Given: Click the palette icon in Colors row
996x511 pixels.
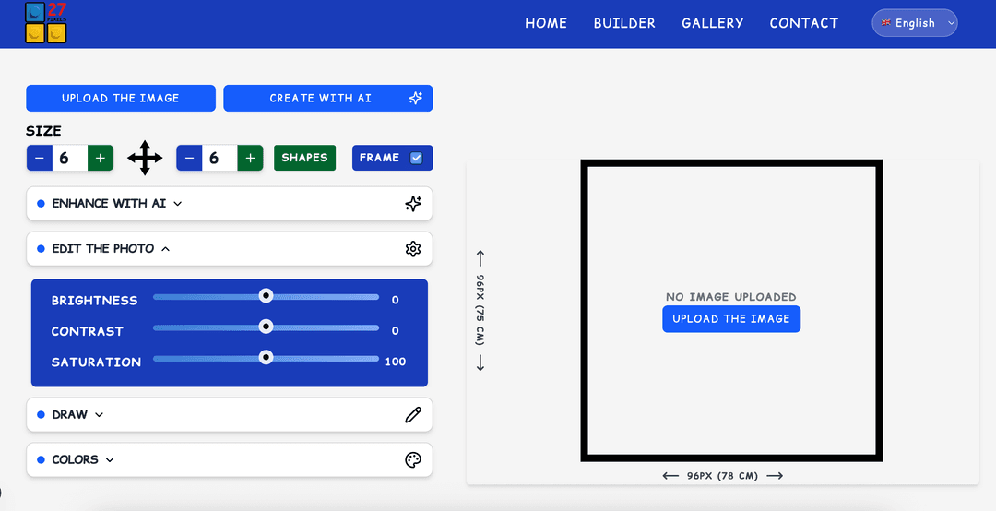Looking at the screenshot, I should point(413,460).
